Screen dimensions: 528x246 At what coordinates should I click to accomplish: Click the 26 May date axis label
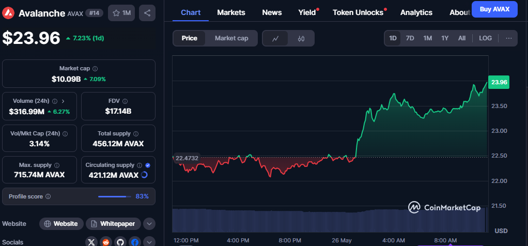341,240
